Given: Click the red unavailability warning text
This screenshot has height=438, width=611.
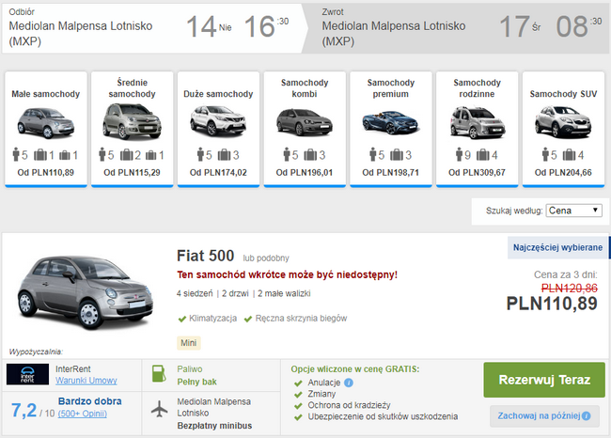Looking at the screenshot, I should pos(288,274).
